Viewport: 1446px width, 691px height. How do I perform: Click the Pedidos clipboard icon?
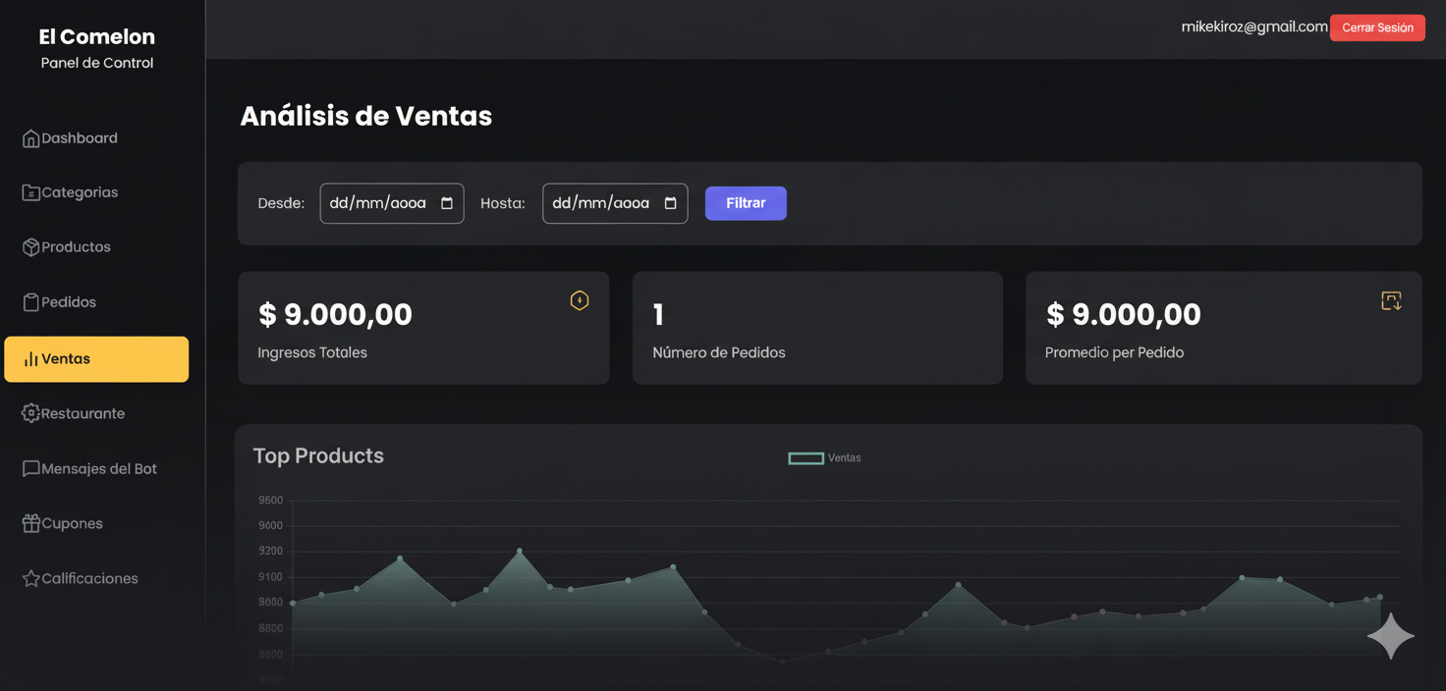(30, 302)
